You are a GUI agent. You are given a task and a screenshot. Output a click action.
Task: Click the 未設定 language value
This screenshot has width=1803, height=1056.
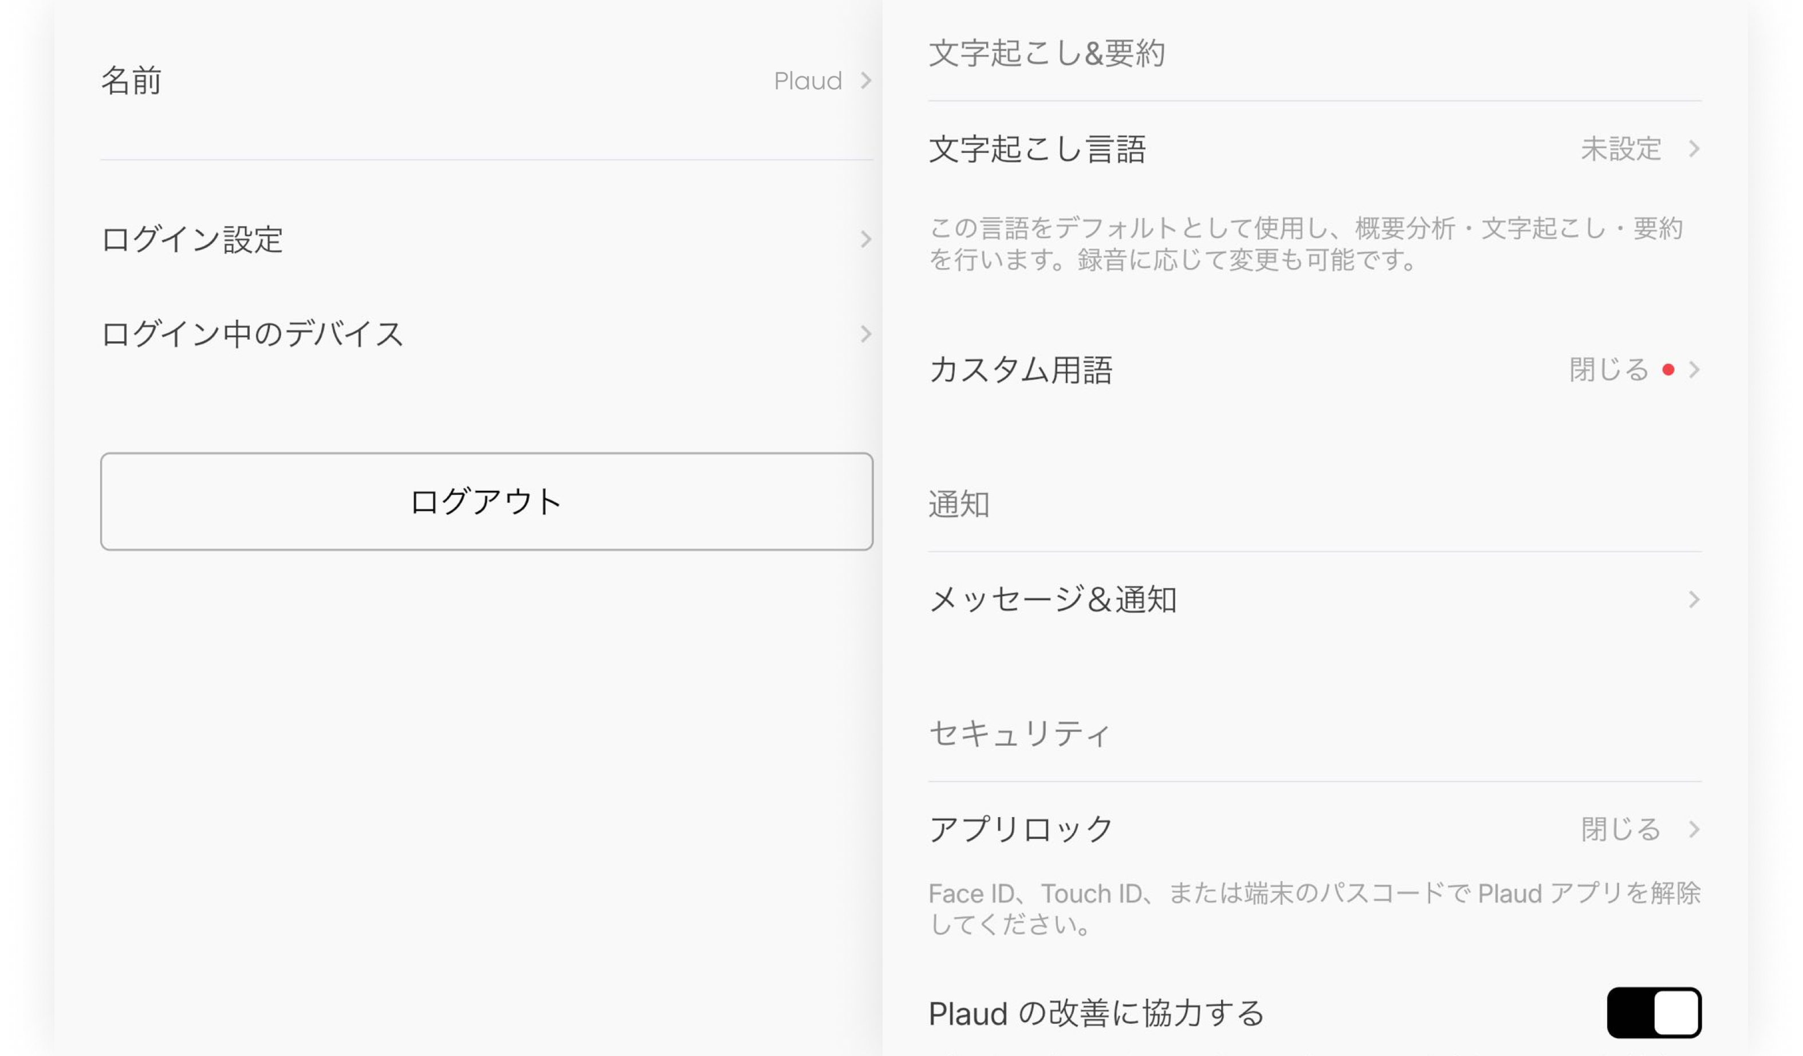coord(1620,149)
